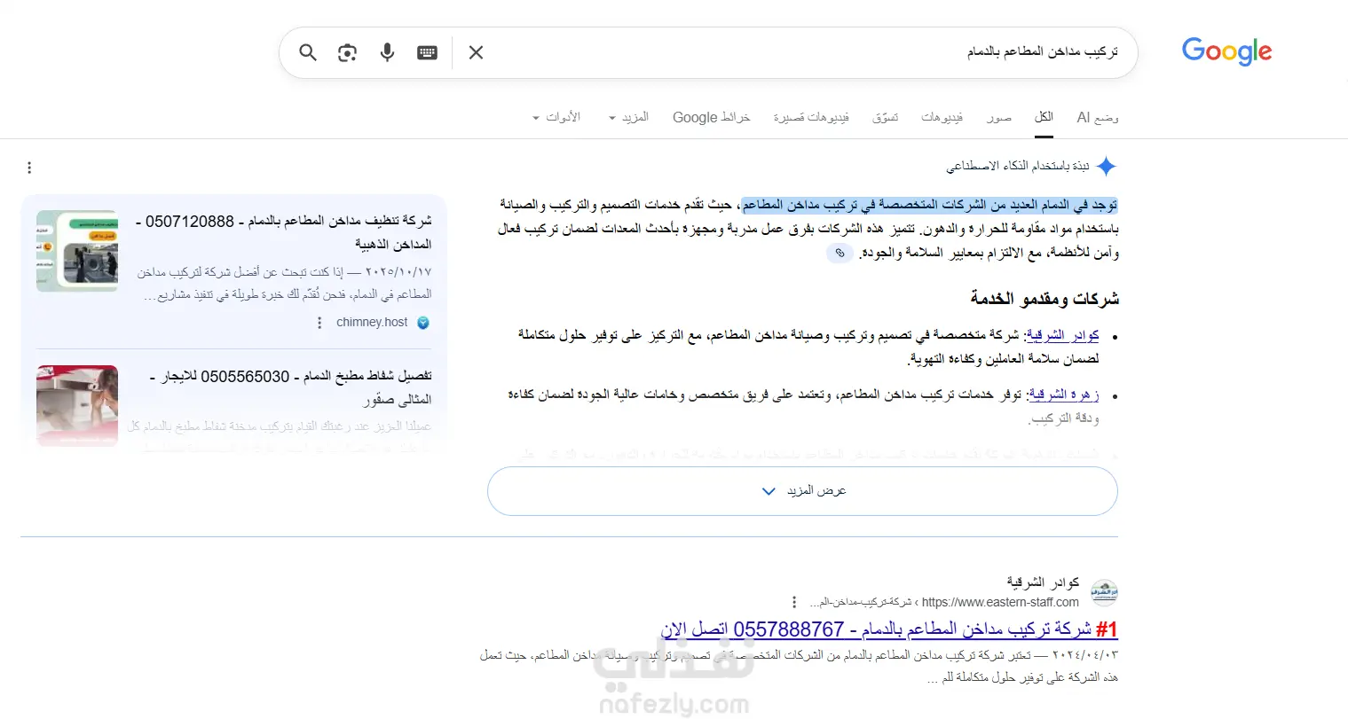
Task: Open the كوادر الشرقية link in AI list
Action: (x=1062, y=335)
